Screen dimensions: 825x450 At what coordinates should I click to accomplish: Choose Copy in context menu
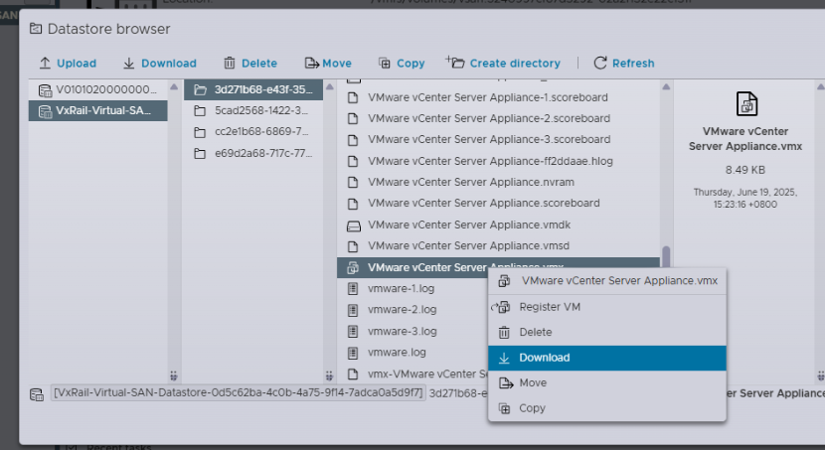point(607,408)
